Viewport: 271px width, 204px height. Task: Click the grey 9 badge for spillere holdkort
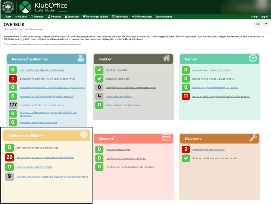click(9, 176)
